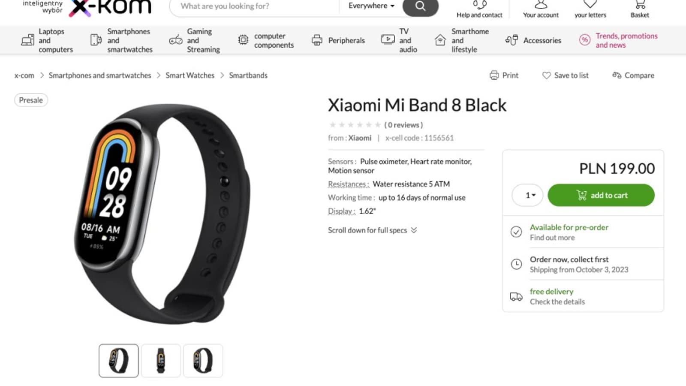Image resolution: width=686 pixels, height=386 pixels.
Task: Save product to list with heart
Action: 565,75
